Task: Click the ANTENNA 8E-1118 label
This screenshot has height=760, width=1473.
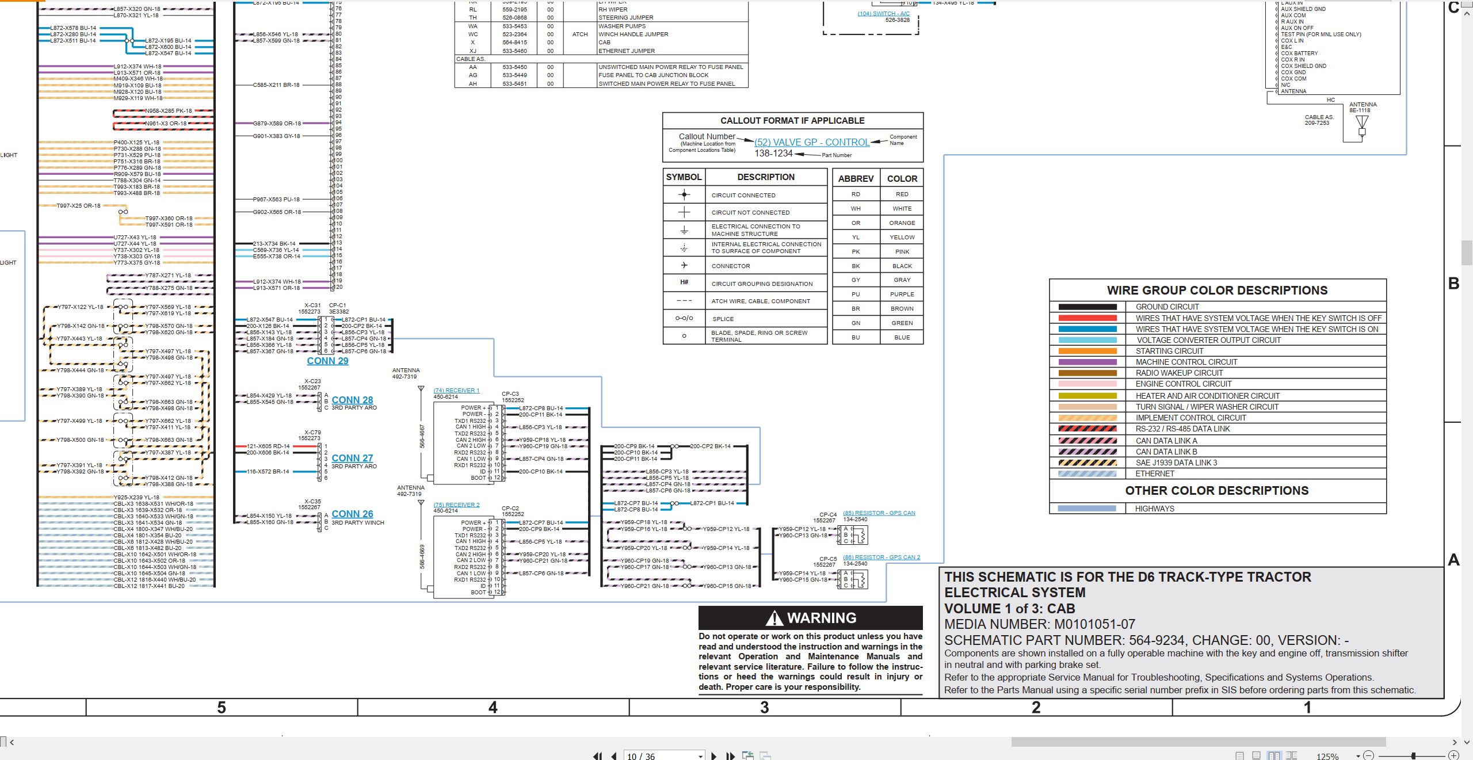Action: [x=1363, y=108]
